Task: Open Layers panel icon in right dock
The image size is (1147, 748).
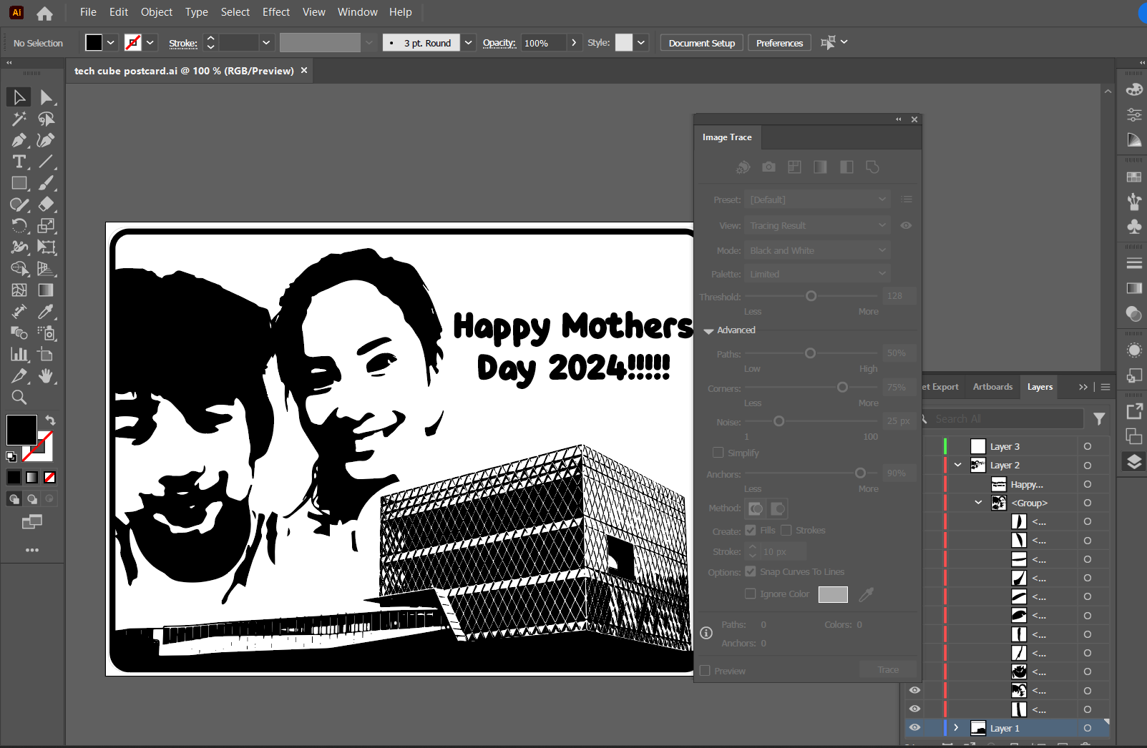Action: click(x=1134, y=462)
